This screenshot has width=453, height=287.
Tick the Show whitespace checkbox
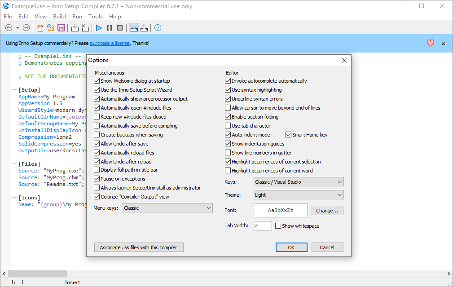click(278, 226)
